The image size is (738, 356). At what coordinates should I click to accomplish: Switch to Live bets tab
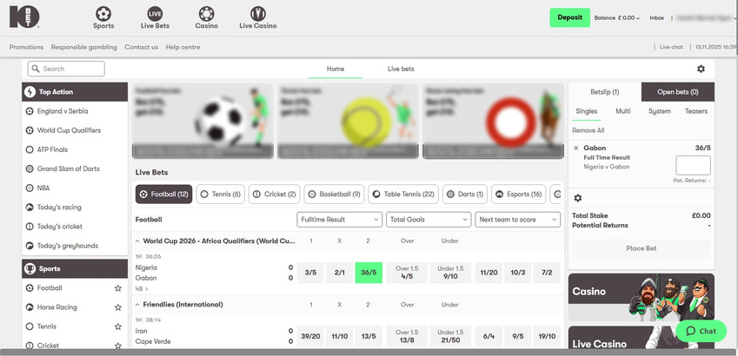(x=401, y=69)
